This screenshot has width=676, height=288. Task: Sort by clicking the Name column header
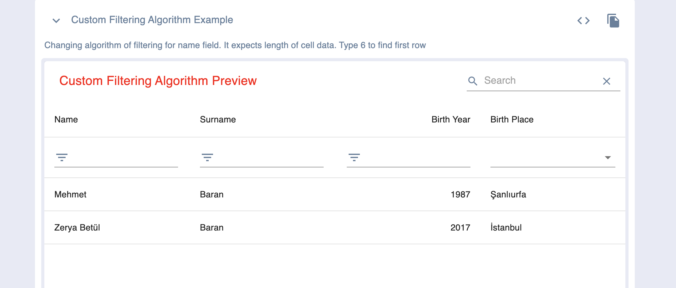pyautogui.click(x=66, y=119)
